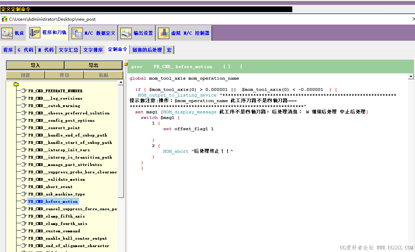
Task: Select the root folder icon in command tree
Action: pos(16,84)
